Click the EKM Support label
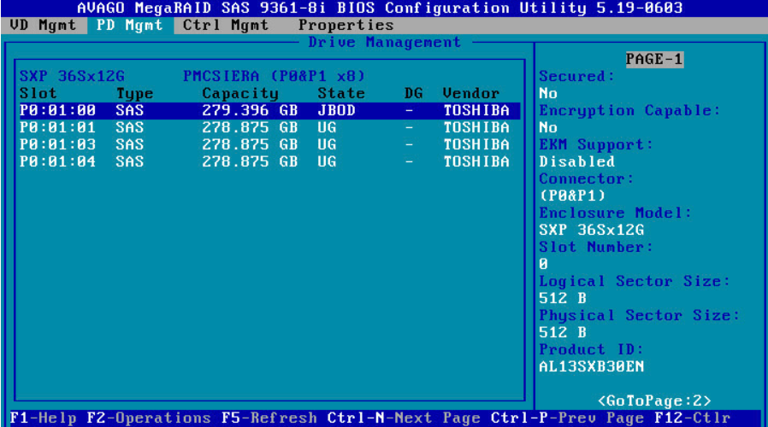Viewport: 768px width, 427px height. 595,145
